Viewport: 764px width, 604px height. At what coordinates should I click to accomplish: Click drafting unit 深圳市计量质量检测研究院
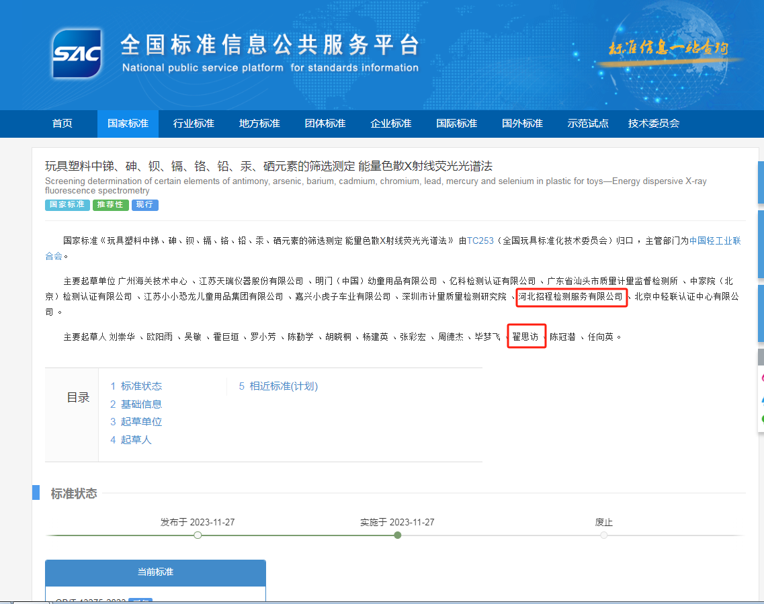coord(454,297)
